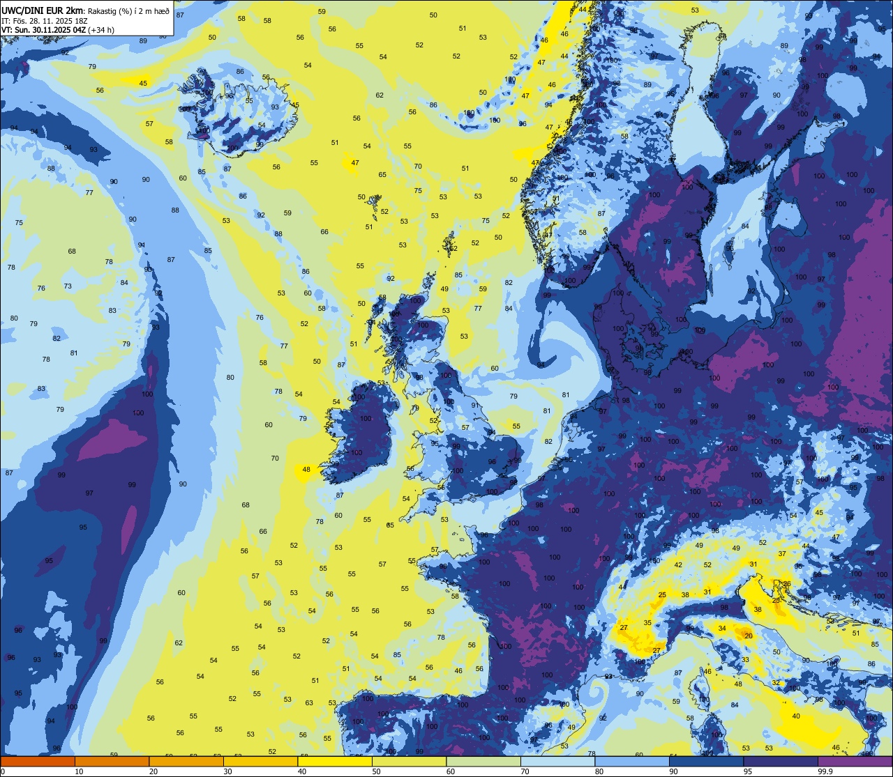Image resolution: width=893 pixels, height=777 pixels.
Task: Click the '99.9' legend scale label
Action: click(825, 771)
